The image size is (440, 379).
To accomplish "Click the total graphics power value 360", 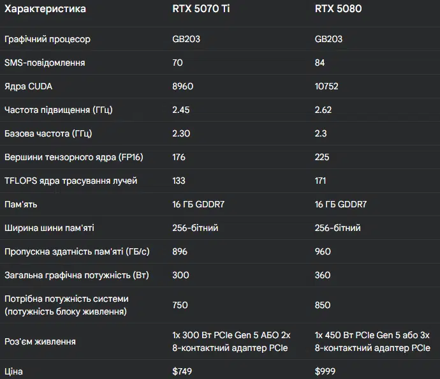I will tap(323, 275).
